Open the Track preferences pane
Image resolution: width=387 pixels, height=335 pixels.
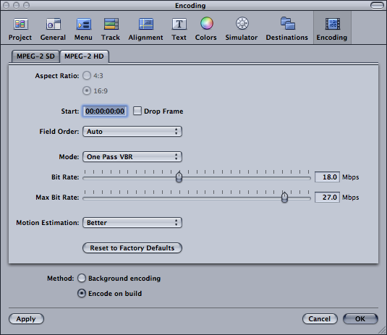[111, 29]
